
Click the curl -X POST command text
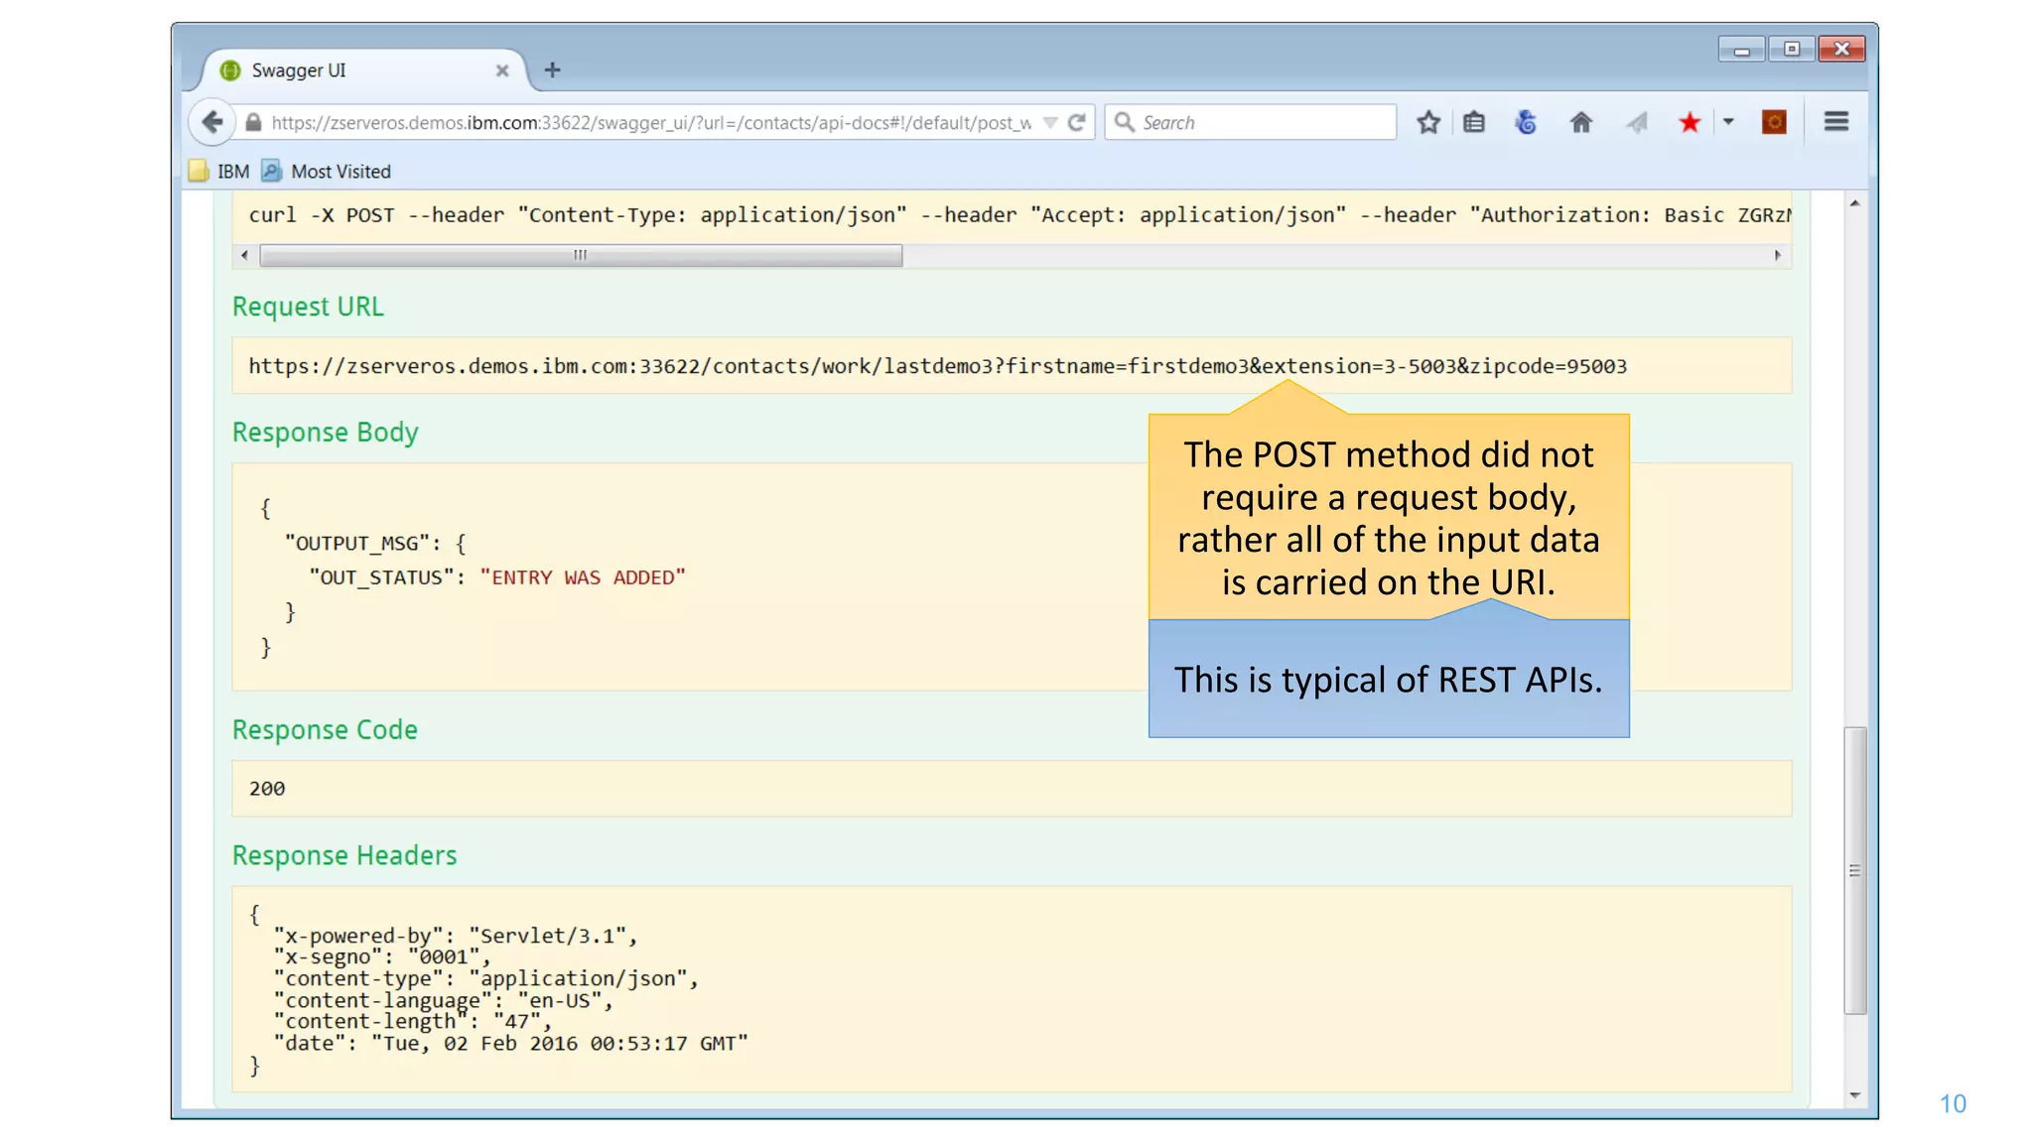(x=1019, y=215)
